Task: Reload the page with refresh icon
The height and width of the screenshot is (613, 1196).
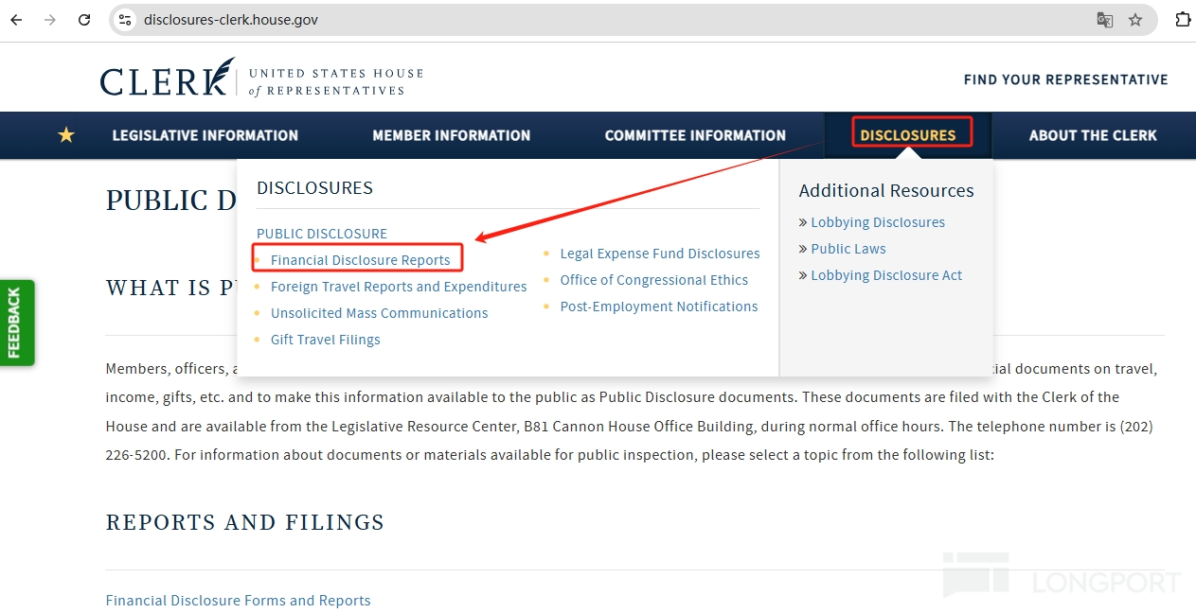Action: [84, 20]
